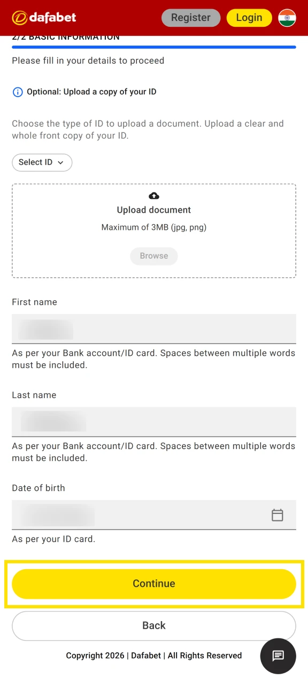
Task: Select the Last name text field
Action: tap(154, 421)
